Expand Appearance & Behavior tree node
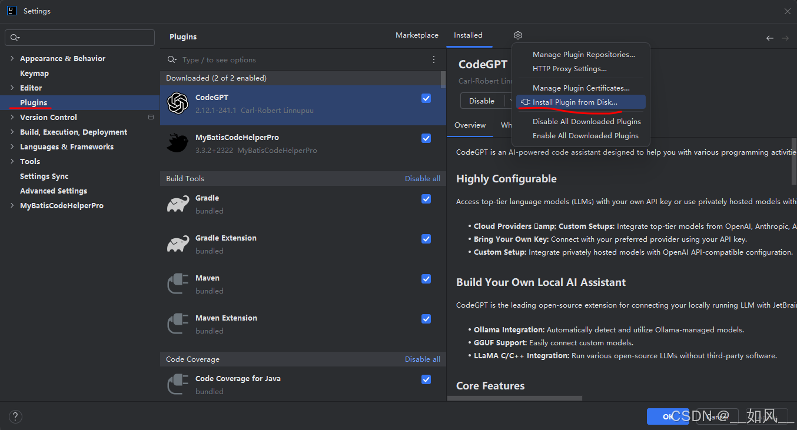 point(12,58)
